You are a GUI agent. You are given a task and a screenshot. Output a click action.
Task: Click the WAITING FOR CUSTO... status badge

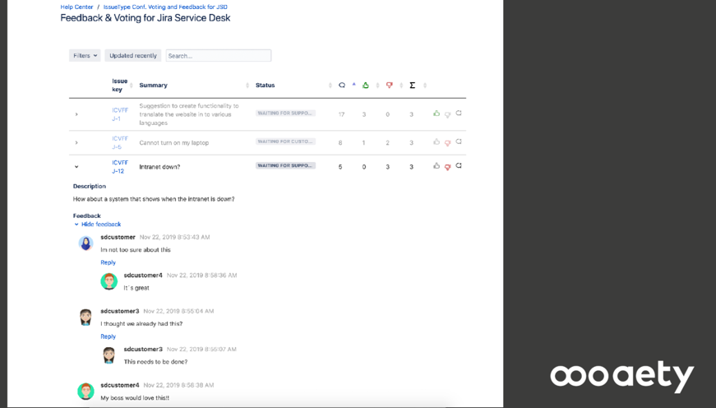[x=285, y=141]
